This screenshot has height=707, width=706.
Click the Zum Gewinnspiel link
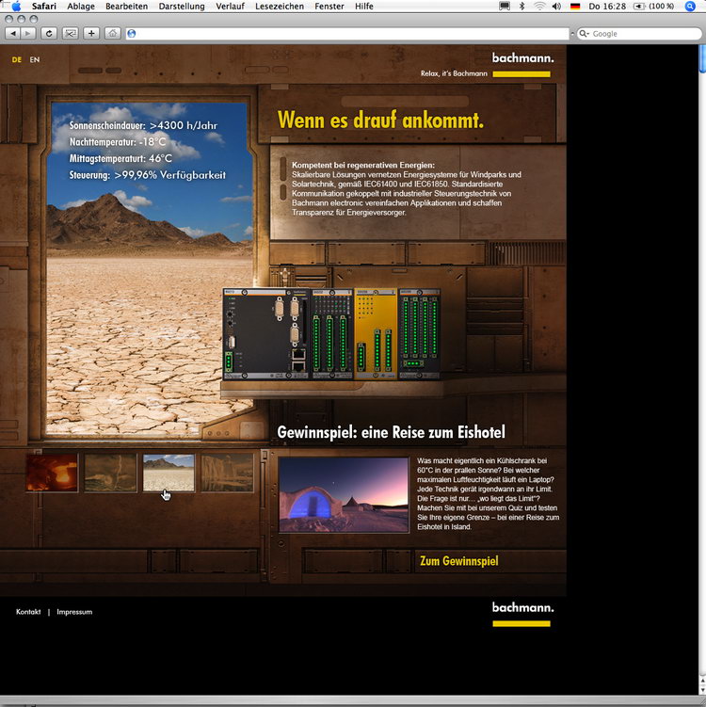[458, 561]
